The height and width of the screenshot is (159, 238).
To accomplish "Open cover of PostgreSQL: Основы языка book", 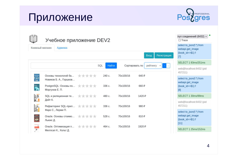I will pos(37,88).
